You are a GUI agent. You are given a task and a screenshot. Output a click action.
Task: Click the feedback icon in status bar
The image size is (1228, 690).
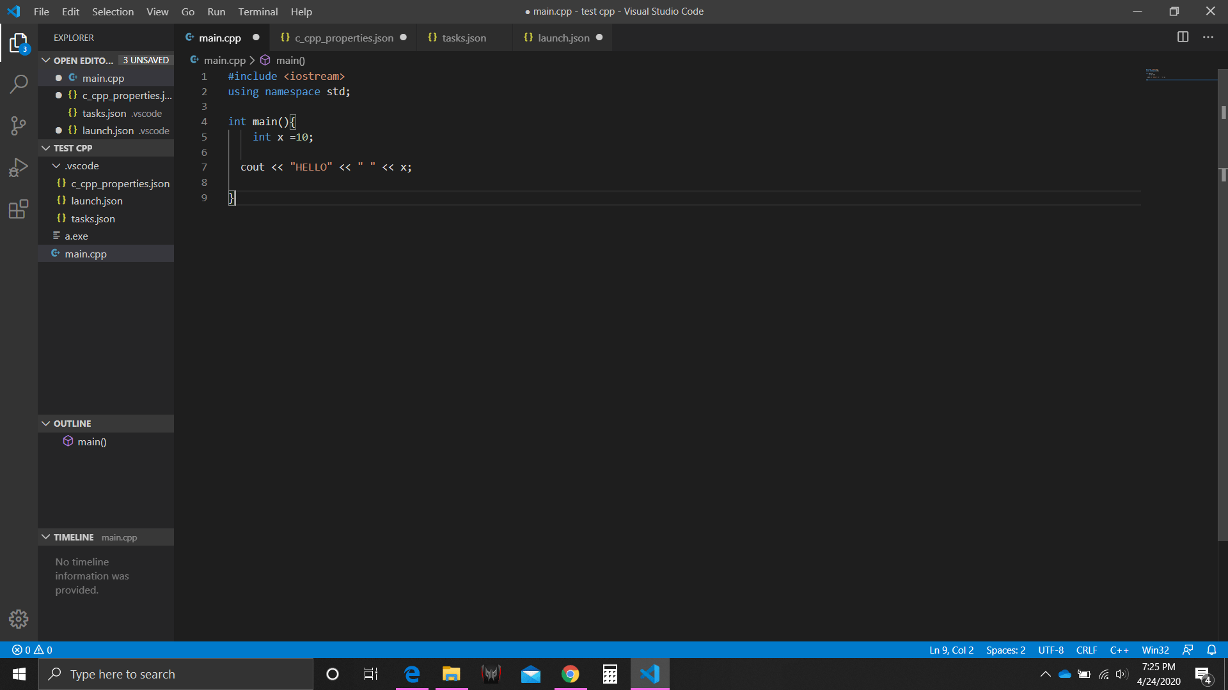(x=1188, y=650)
